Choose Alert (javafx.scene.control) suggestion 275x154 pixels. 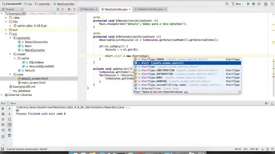[187, 63]
